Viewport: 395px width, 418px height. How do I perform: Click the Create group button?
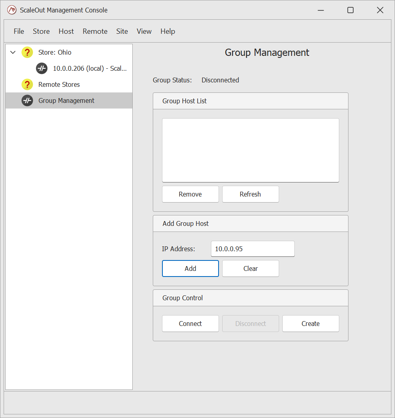point(311,324)
